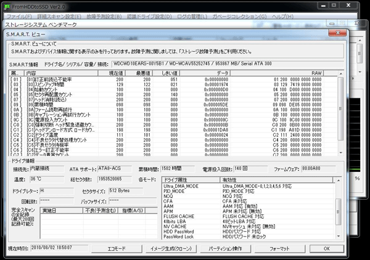Image resolution: width=370 pixels, height=260 pixels.
Task: Click the FromHDDtoSSD application icon in title bar
Action: click(7, 6)
